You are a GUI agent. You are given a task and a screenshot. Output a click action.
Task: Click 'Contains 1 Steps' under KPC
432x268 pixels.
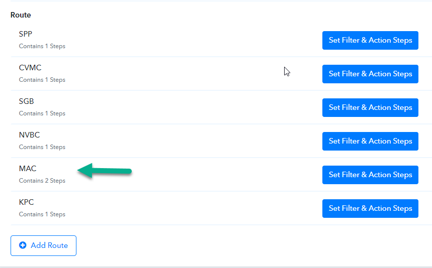[42, 214]
